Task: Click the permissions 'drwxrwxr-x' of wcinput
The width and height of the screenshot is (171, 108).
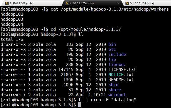Action: [13, 95]
